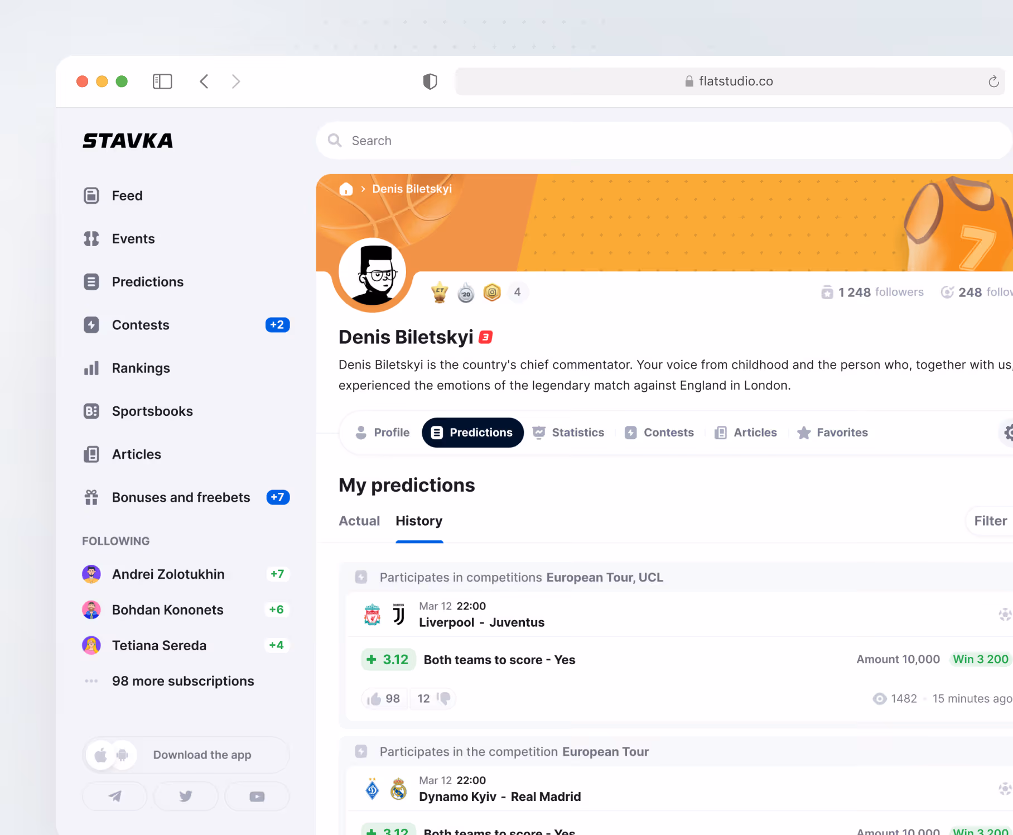Switch to the profile Contests tab
Image resolution: width=1013 pixels, height=835 pixels.
pyautogui.click(x=659, y=433)
